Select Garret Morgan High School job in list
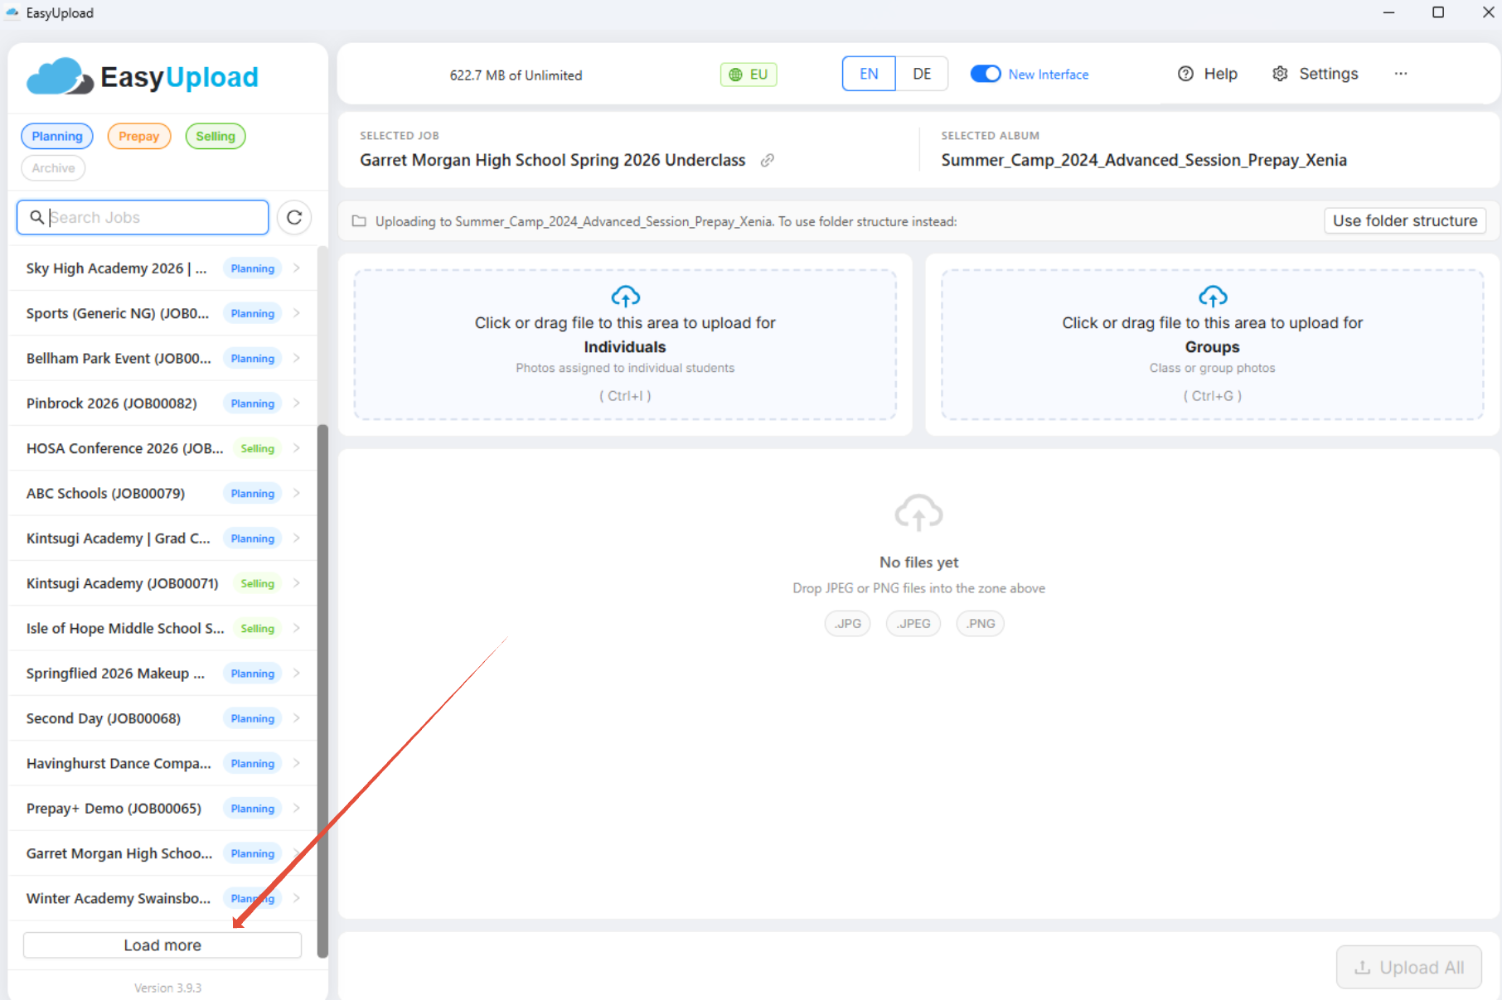The height and width of the screenshot is (1000, 1502). click(x=162, y=853)
